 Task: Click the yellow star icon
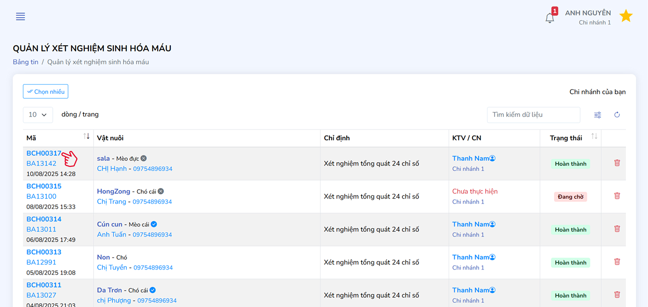(626, 16)
